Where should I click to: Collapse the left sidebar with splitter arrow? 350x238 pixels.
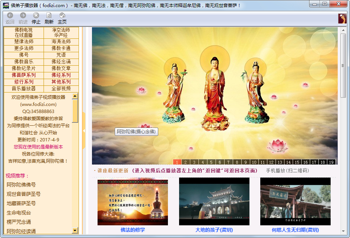pyautogui.click(x=84, y=131)
